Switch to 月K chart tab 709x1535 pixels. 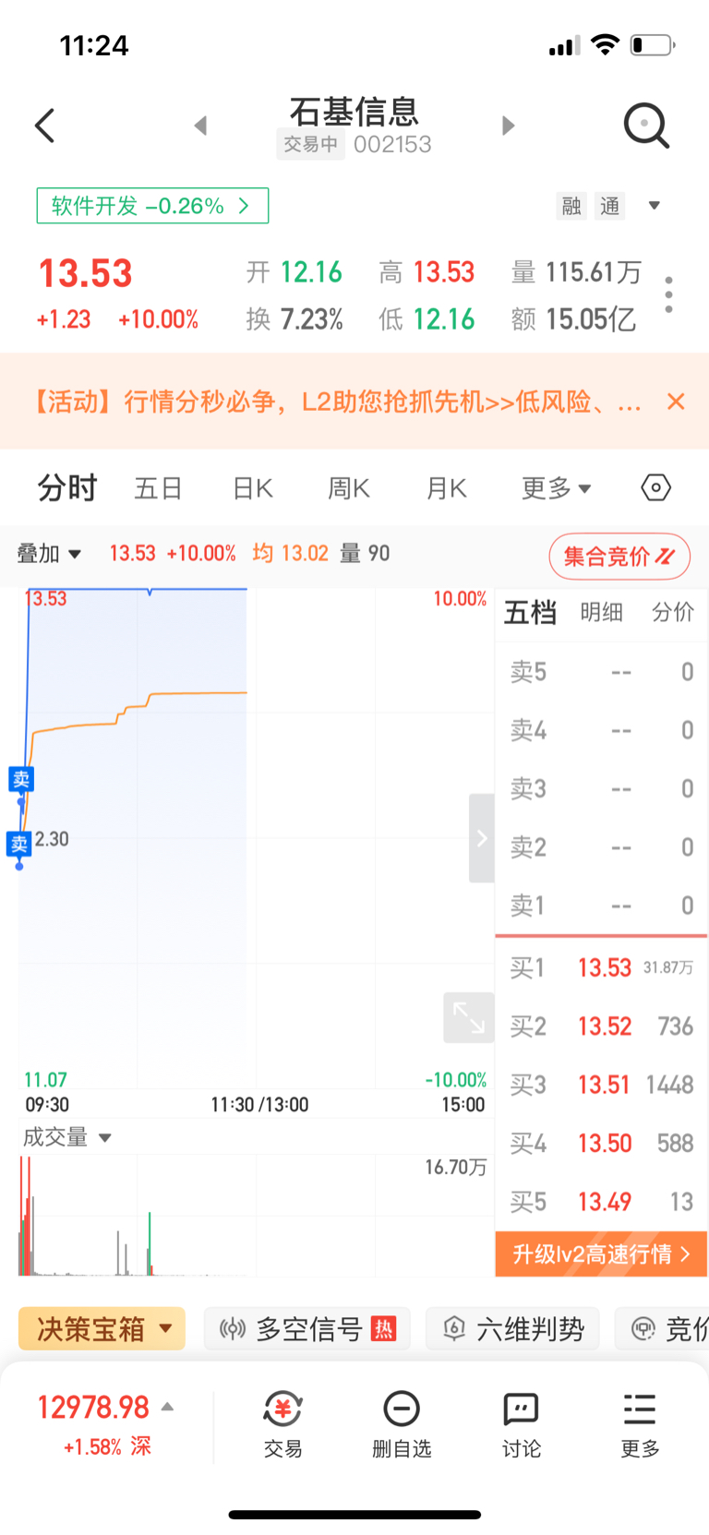(x=446, y=487)
